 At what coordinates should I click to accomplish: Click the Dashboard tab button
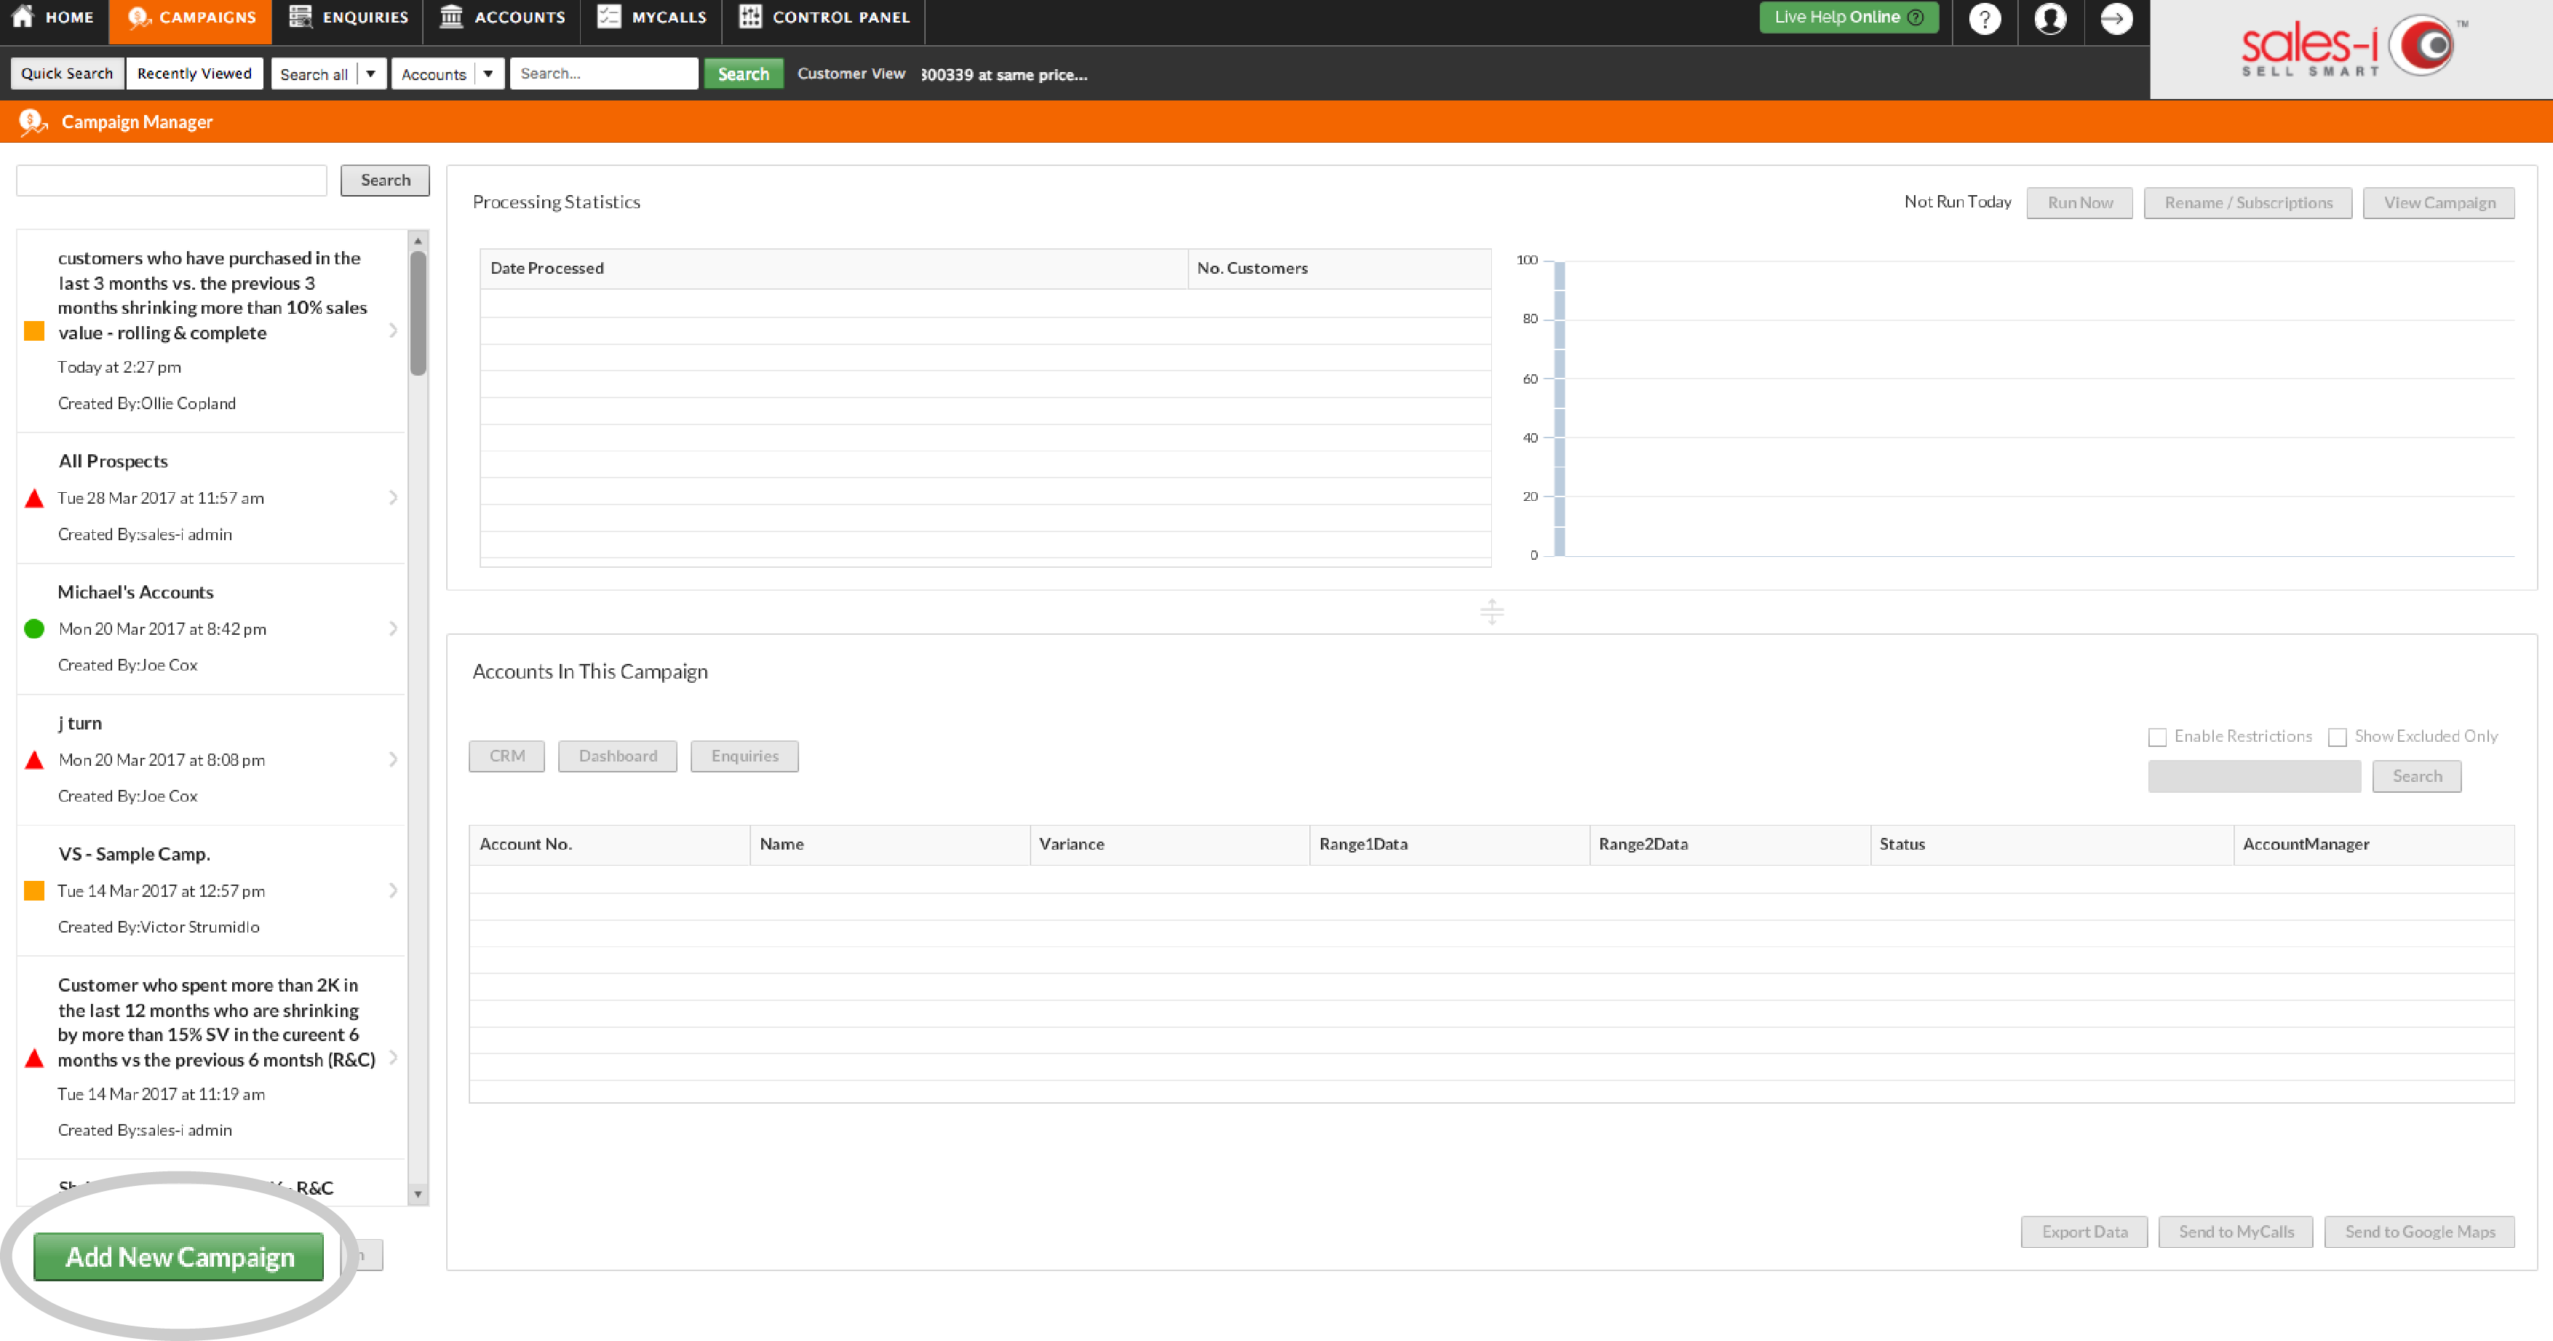pos(618,755)
